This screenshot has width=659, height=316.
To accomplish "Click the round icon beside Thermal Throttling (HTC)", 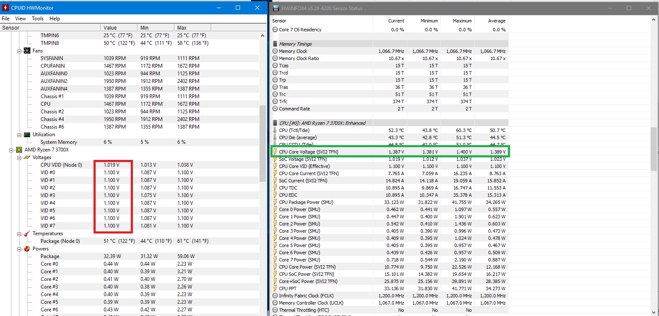I will coord(275,310).
